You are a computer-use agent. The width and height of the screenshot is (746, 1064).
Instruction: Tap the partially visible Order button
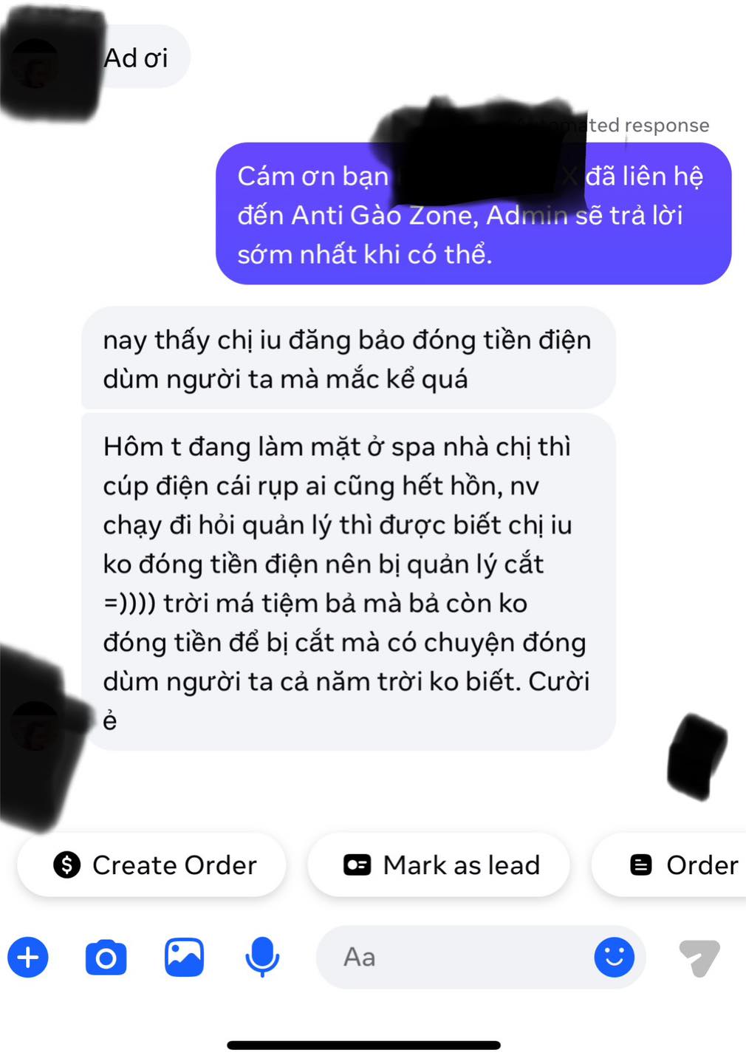[669, 864]
